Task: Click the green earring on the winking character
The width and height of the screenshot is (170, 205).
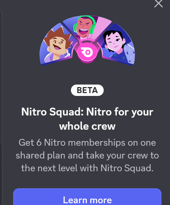Action: 123,44
